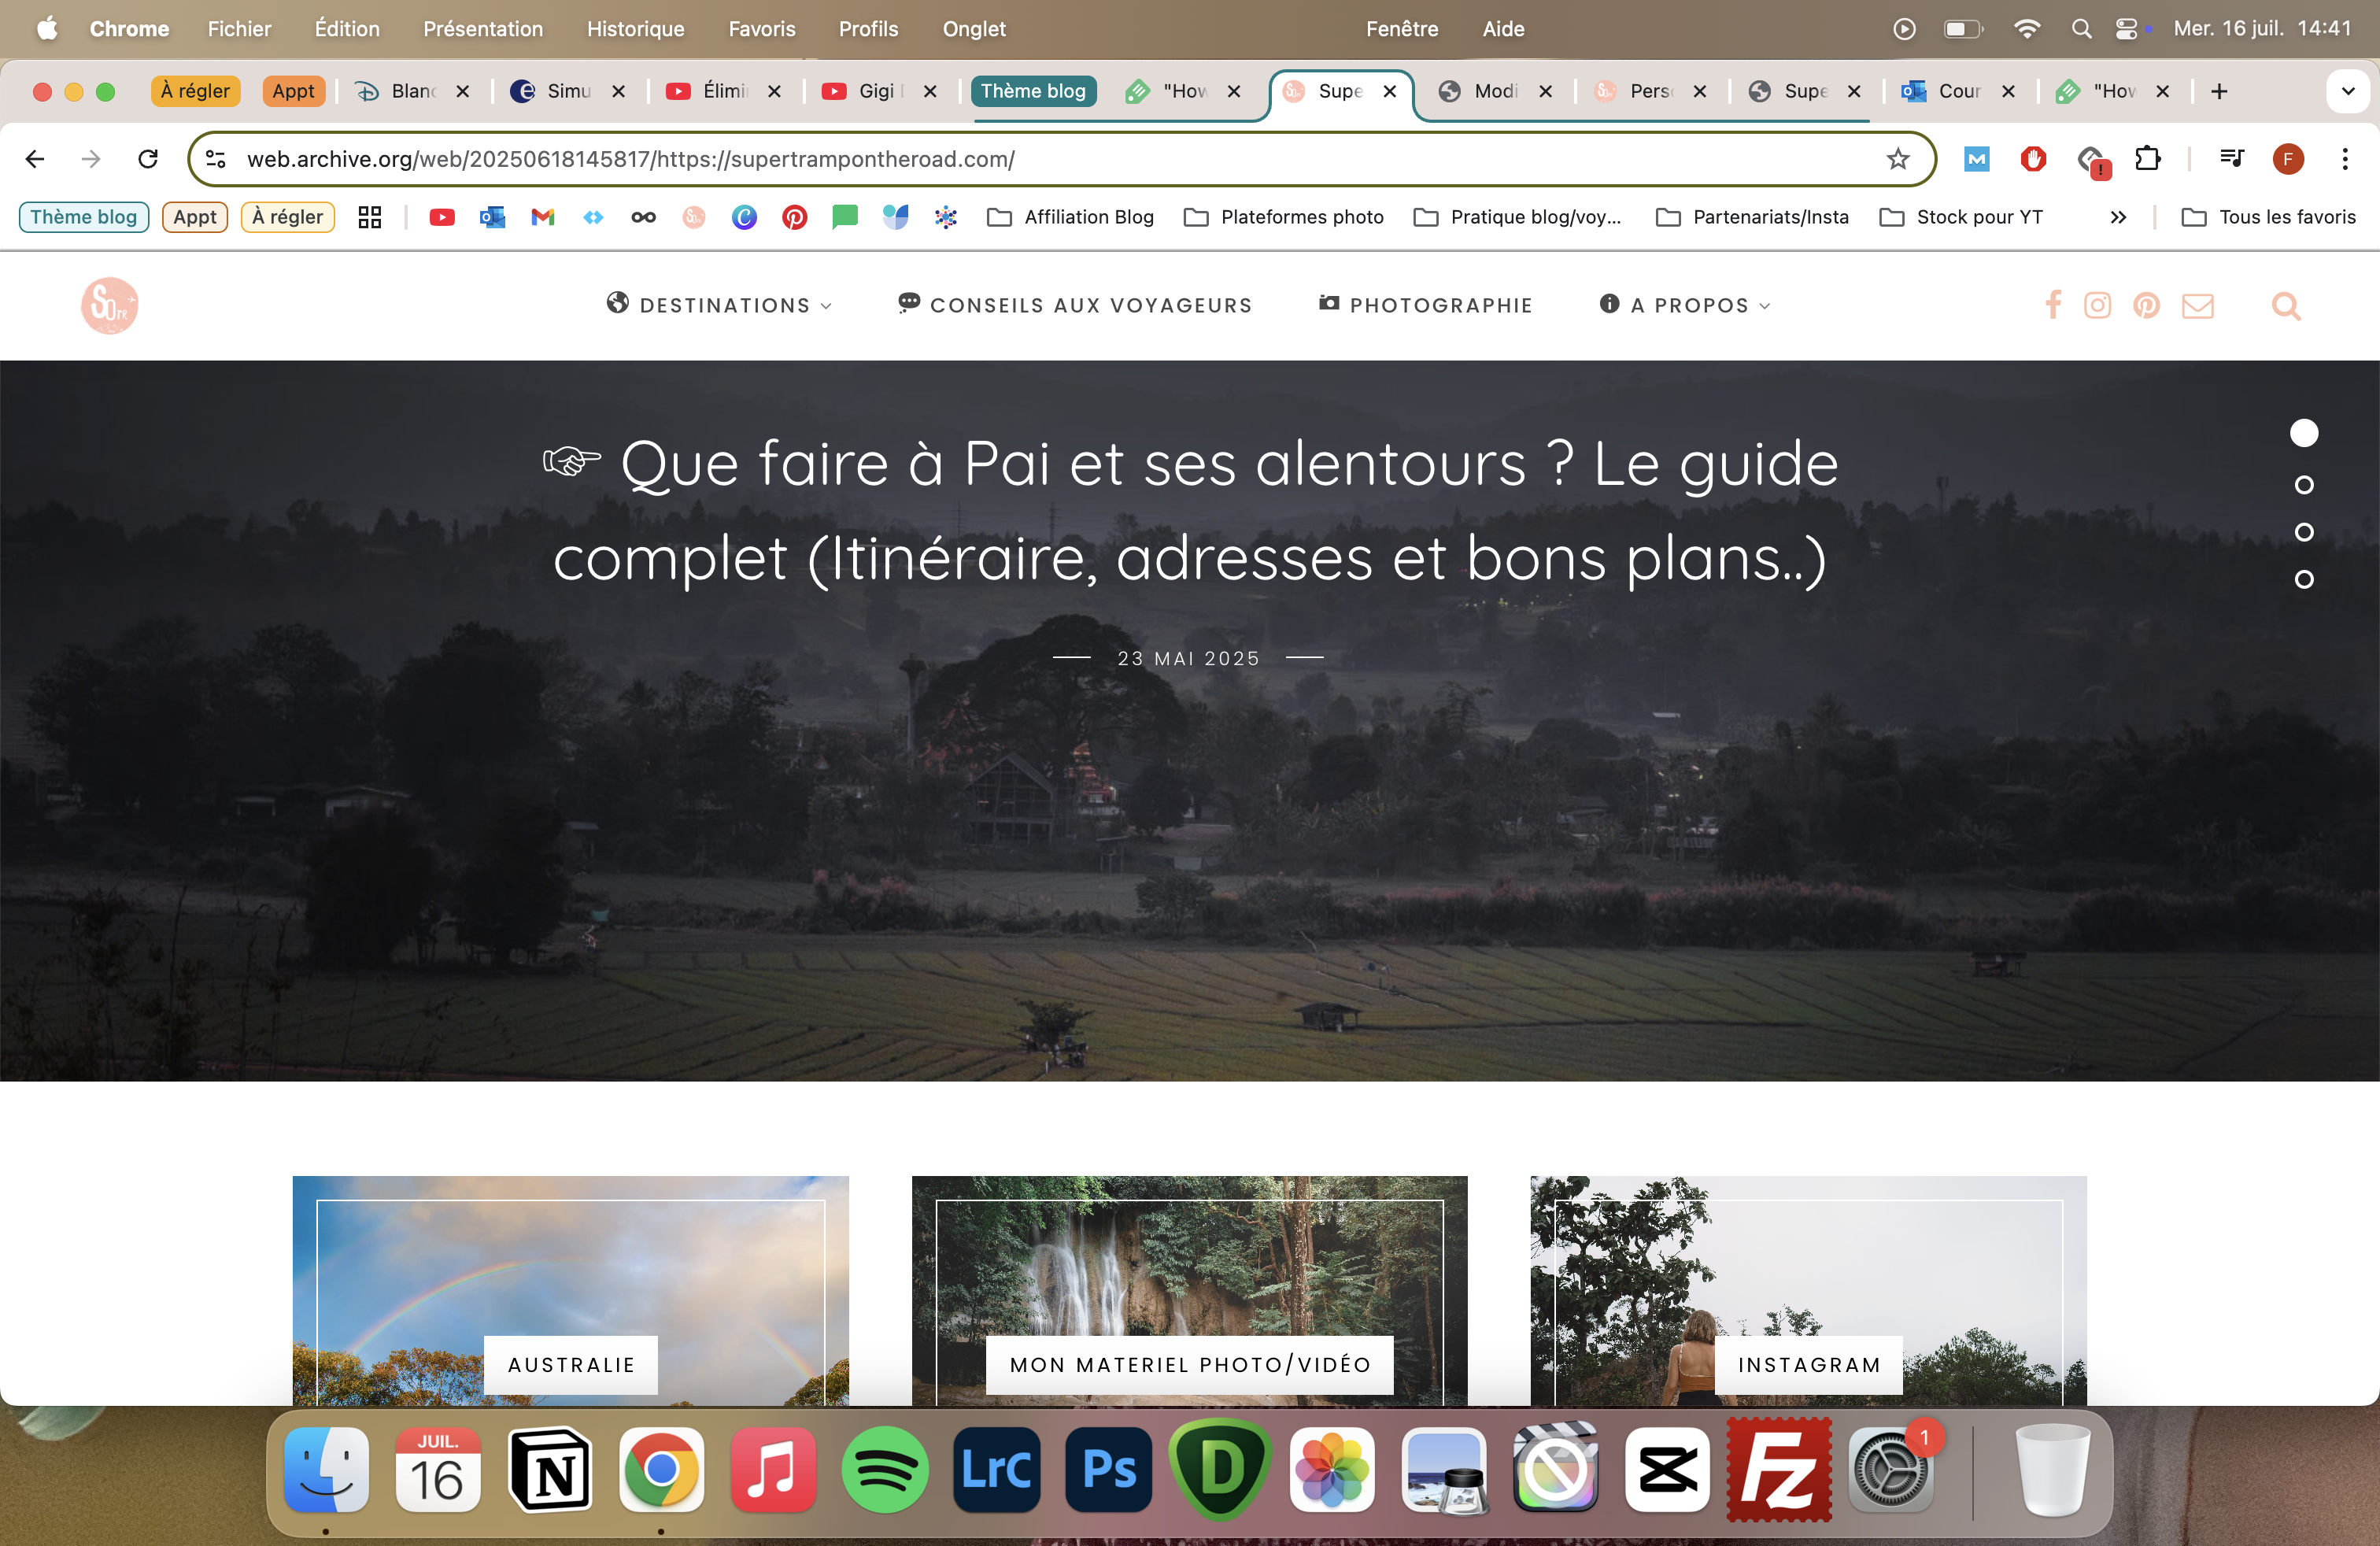The width and height of the screenshot is (2380, 1546).
Task: Open the Pinterest bookmark icon
Action: coord(794,217)
